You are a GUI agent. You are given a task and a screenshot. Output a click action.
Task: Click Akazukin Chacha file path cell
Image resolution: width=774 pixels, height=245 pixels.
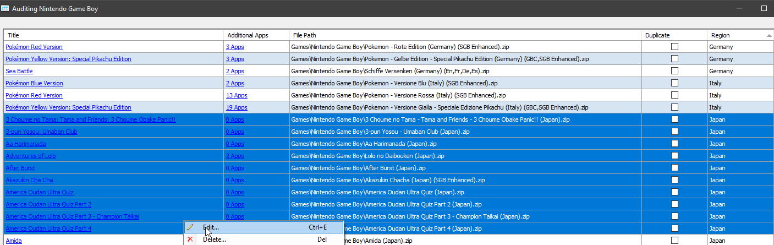pos(465,180)
